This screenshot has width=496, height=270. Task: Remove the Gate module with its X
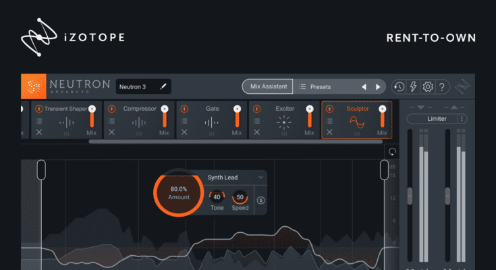pyautogui.click(x=184, y=132)
